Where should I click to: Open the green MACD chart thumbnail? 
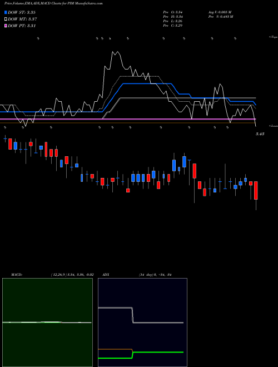click(x=47, y=323)
